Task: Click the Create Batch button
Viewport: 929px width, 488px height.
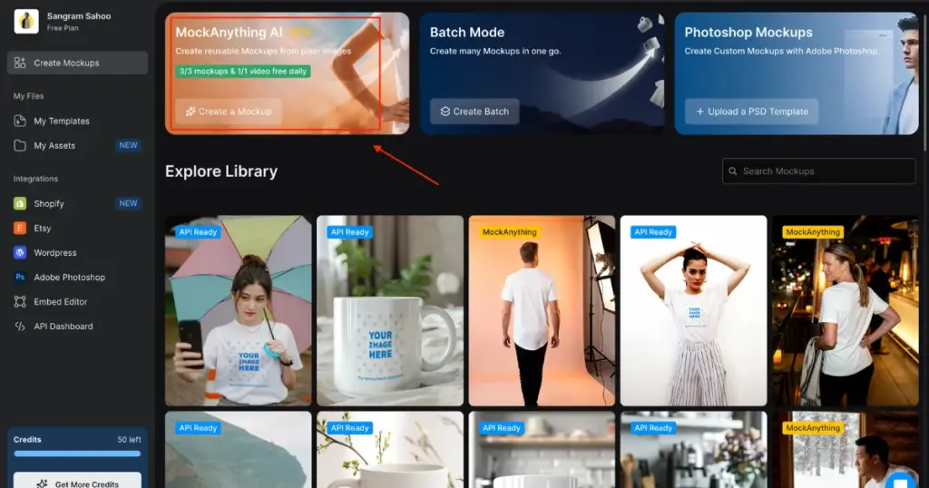Action: tap(474, 112)
